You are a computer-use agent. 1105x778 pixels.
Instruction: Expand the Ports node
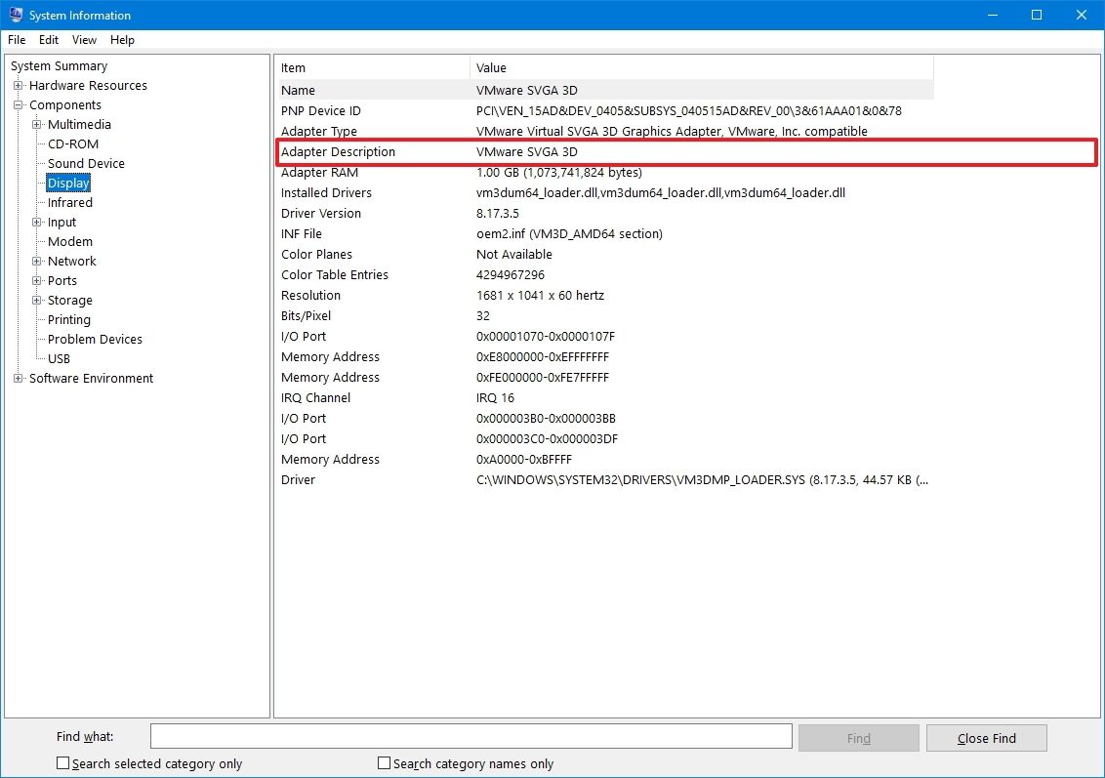35,280
